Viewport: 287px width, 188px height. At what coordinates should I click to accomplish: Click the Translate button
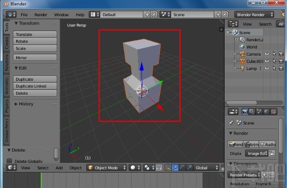tap(35, 34)
